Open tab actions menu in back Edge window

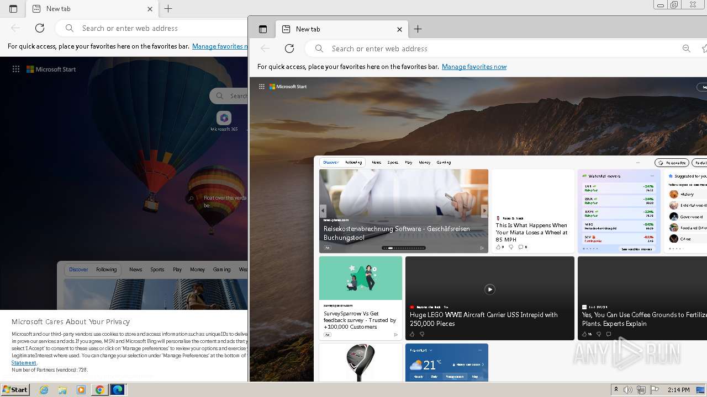13,9
